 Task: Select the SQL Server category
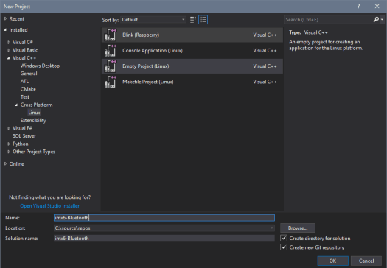click(x=24, y=136)
